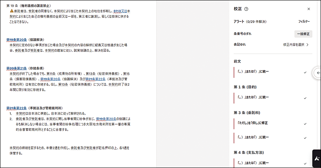Open the フィルター alert filter

[304, 21]
